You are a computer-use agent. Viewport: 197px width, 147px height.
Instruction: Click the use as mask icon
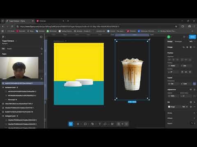pos(191,47)
